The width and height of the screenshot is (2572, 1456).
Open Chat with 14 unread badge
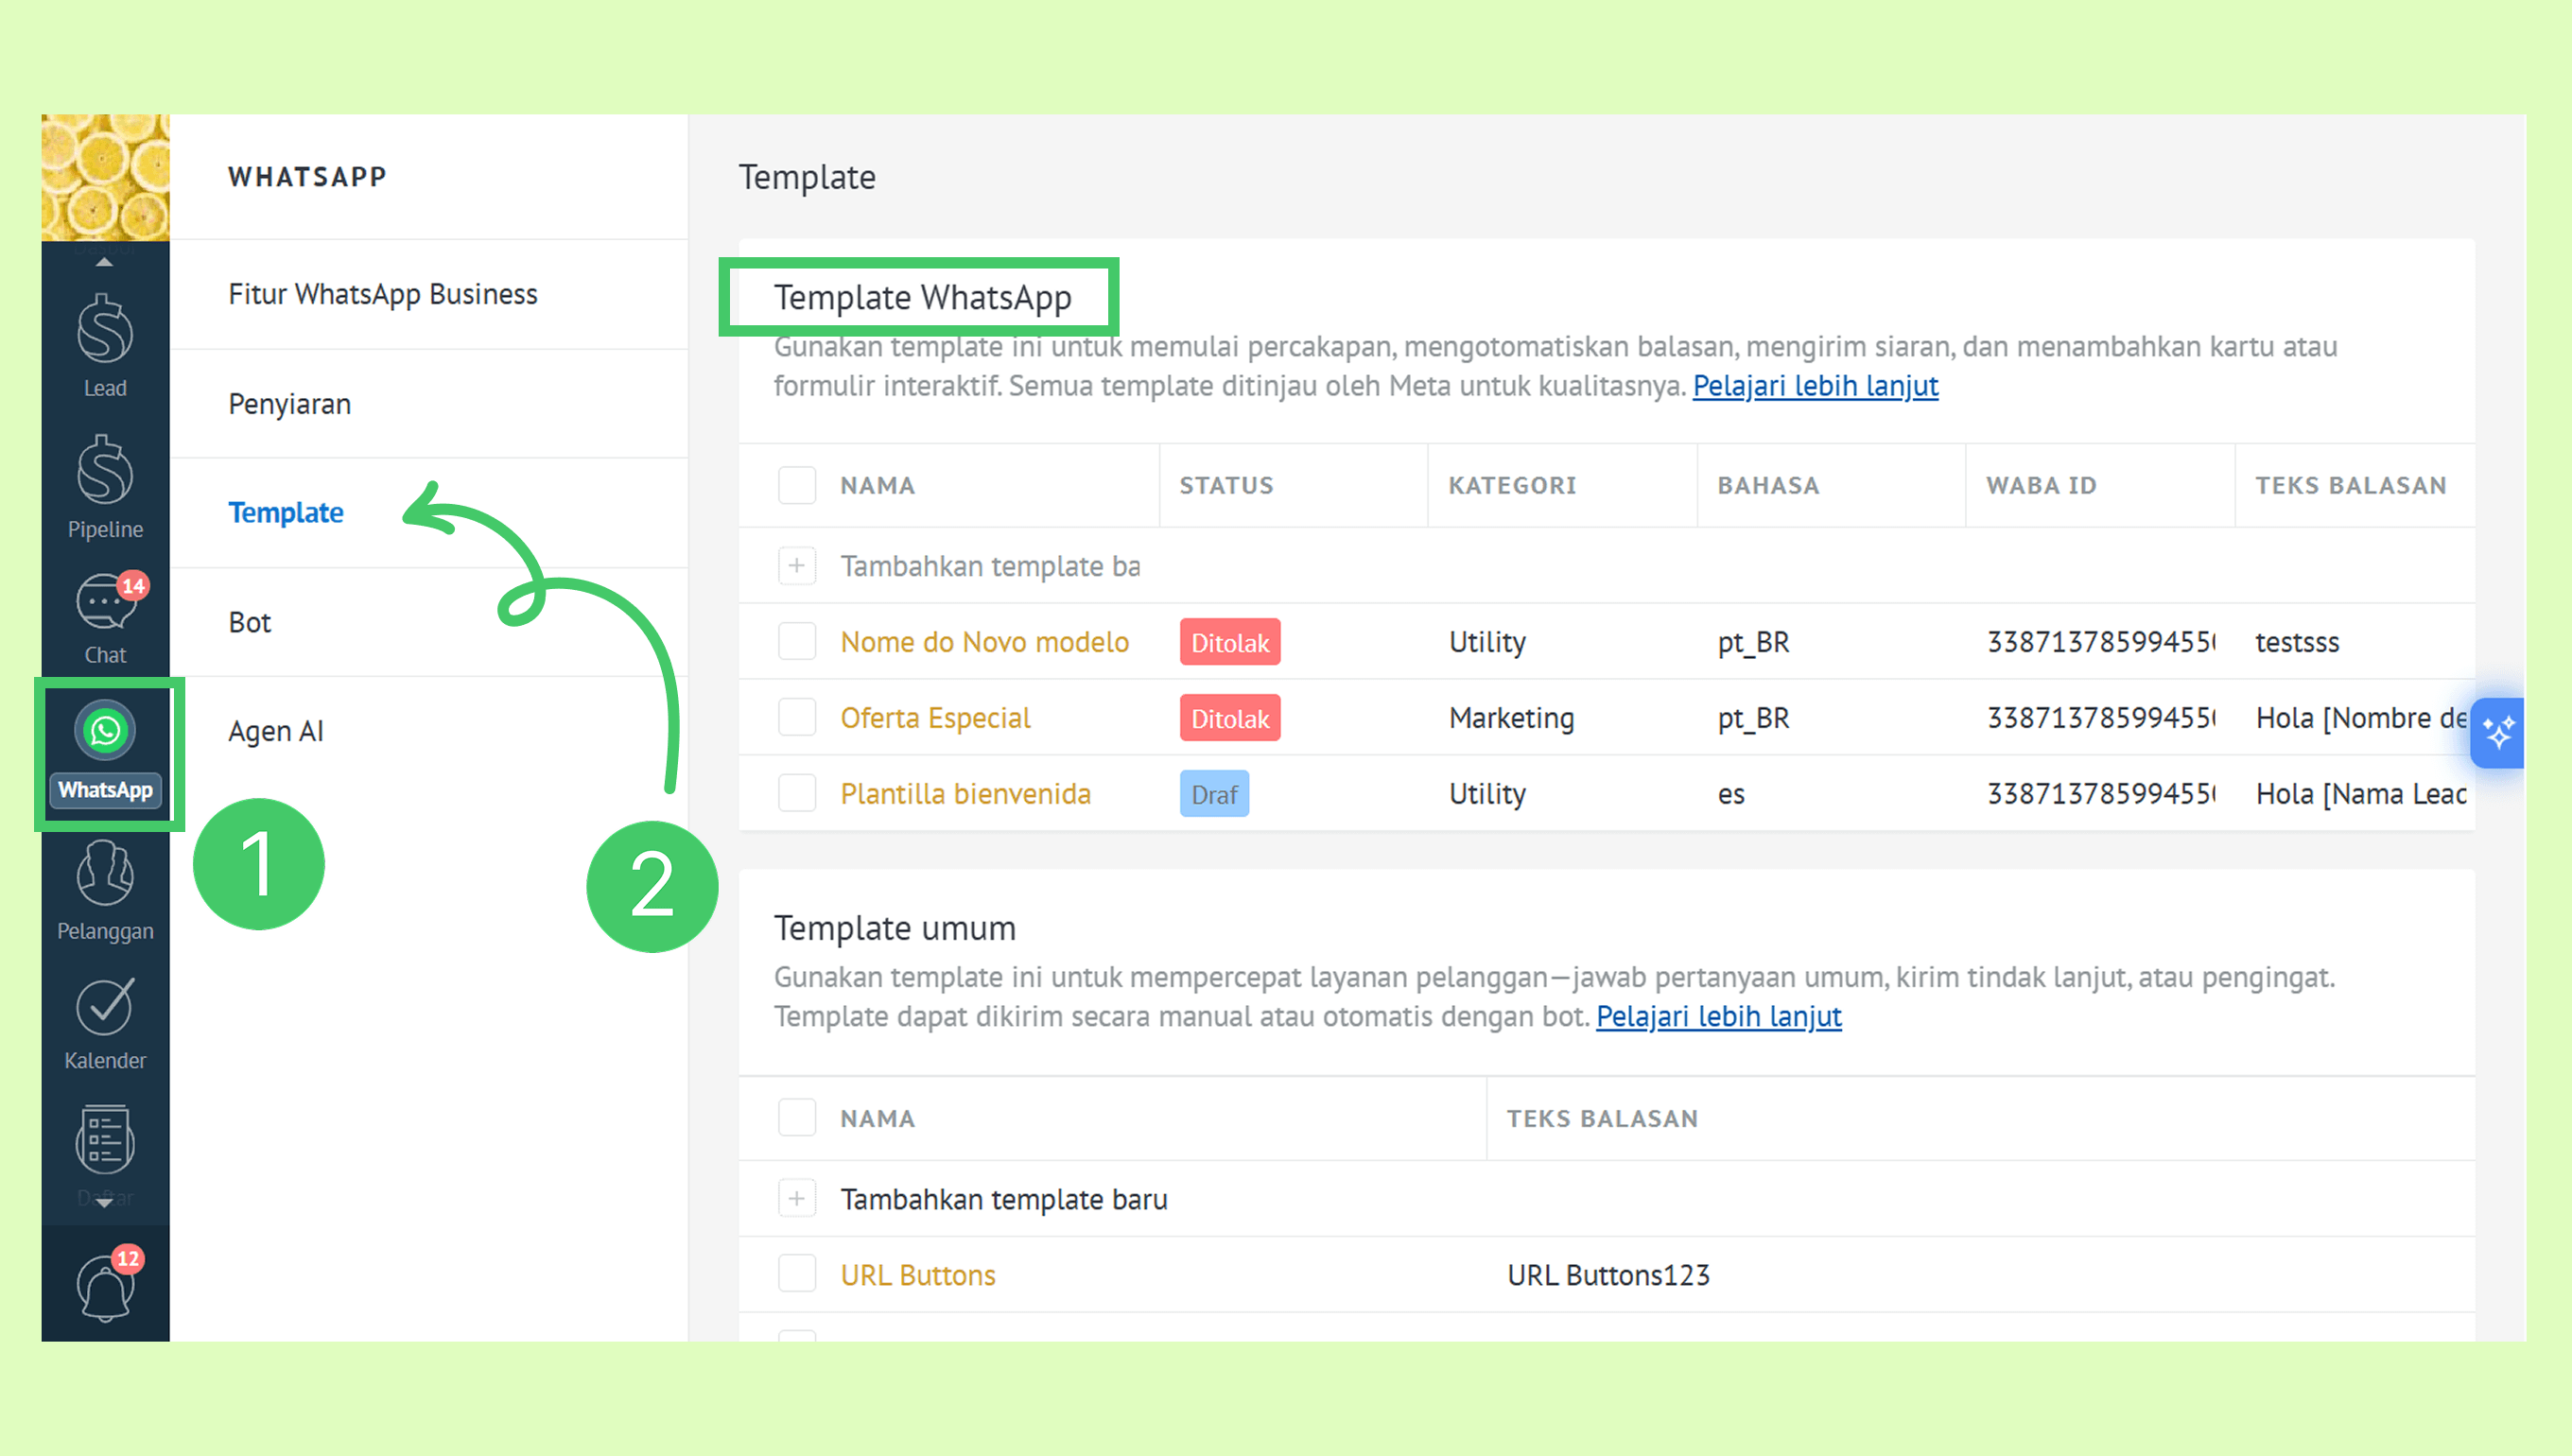(105, 616)
